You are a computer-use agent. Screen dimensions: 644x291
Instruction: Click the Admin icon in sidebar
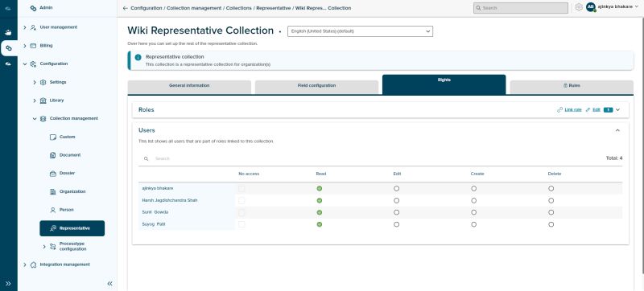pos(33,8)
